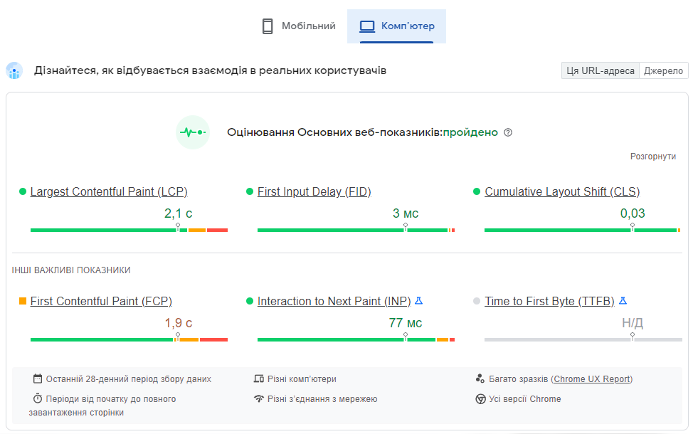Click the Interaction to Next Paint value 77 мс
Image resolution: width=693 pixels, height=434 pixels.
pyautogui.click(x=406, y=323)
